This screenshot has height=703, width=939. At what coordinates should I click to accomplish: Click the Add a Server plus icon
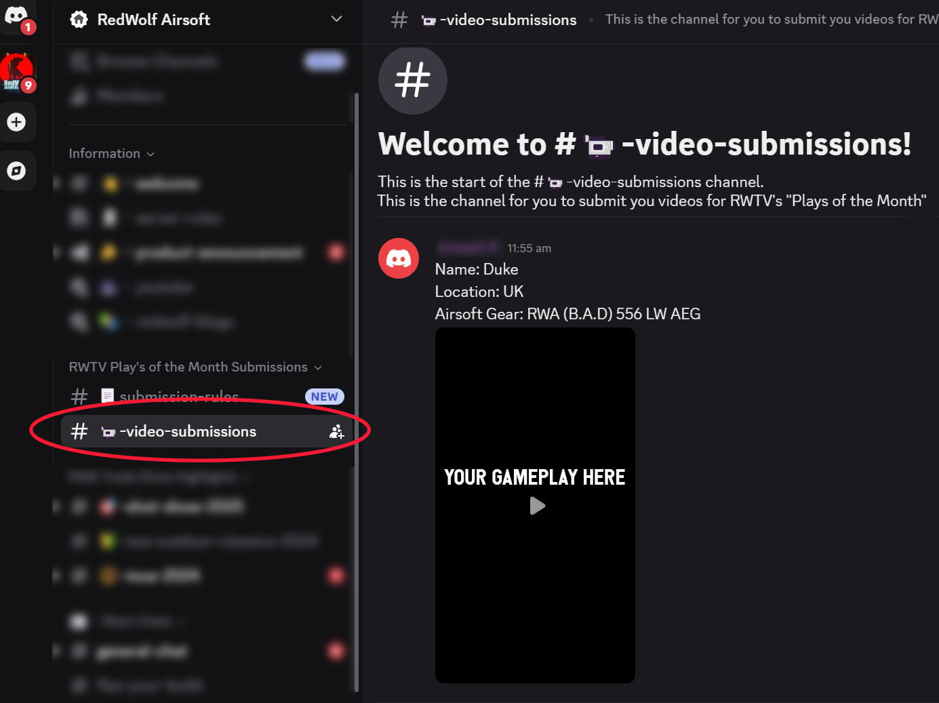(16, 122)
